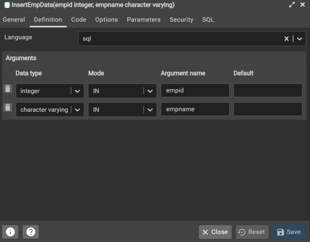310x242 pixels.
Task: Open help via the question mark icon
Action: 31,232
